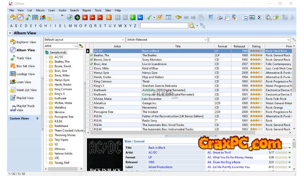The height and width of the screenshot is (176, 304).
Task: Select the Radiohead folder in artist tree
Action: click(60, 126)
